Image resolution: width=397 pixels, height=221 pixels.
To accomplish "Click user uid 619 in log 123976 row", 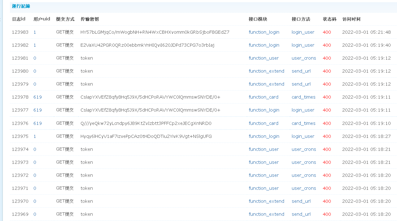I will point(37,123).
